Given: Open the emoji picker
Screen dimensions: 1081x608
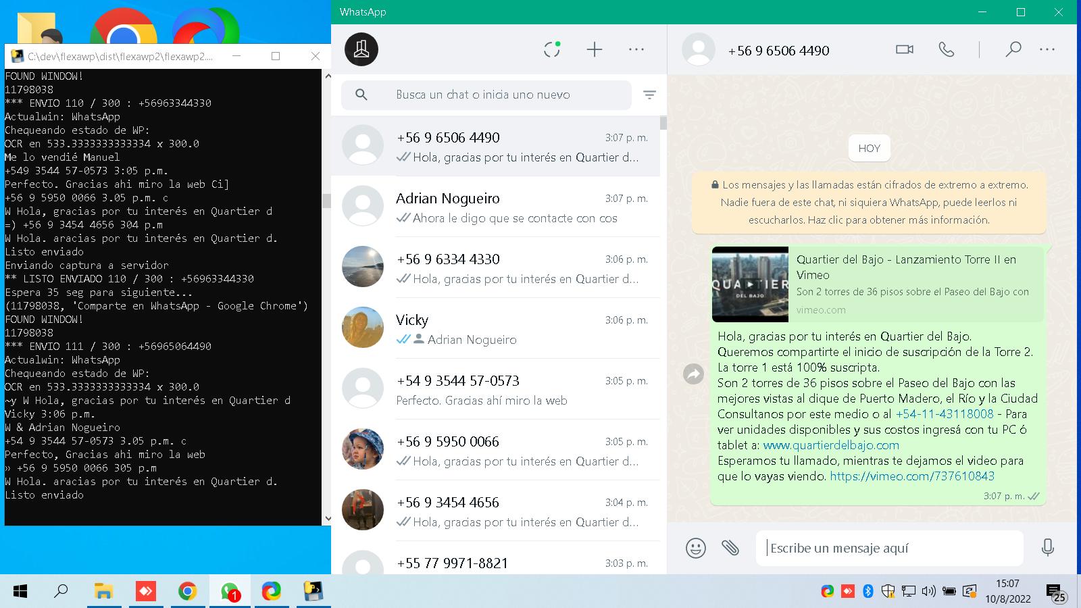Looking at the screenshot, I should (x=696, y=548).
